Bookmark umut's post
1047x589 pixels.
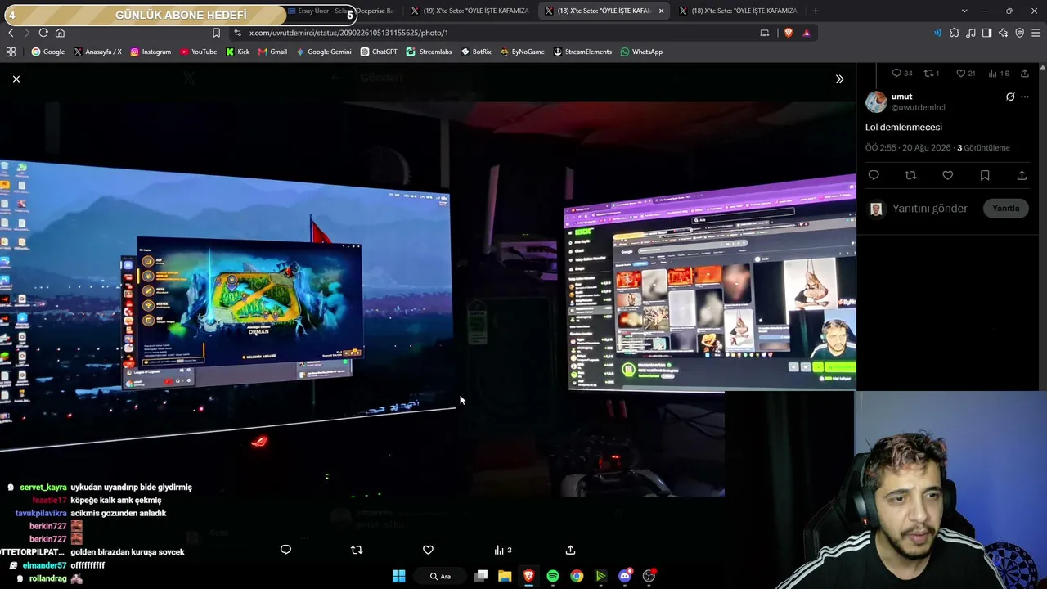click(985, 175)
